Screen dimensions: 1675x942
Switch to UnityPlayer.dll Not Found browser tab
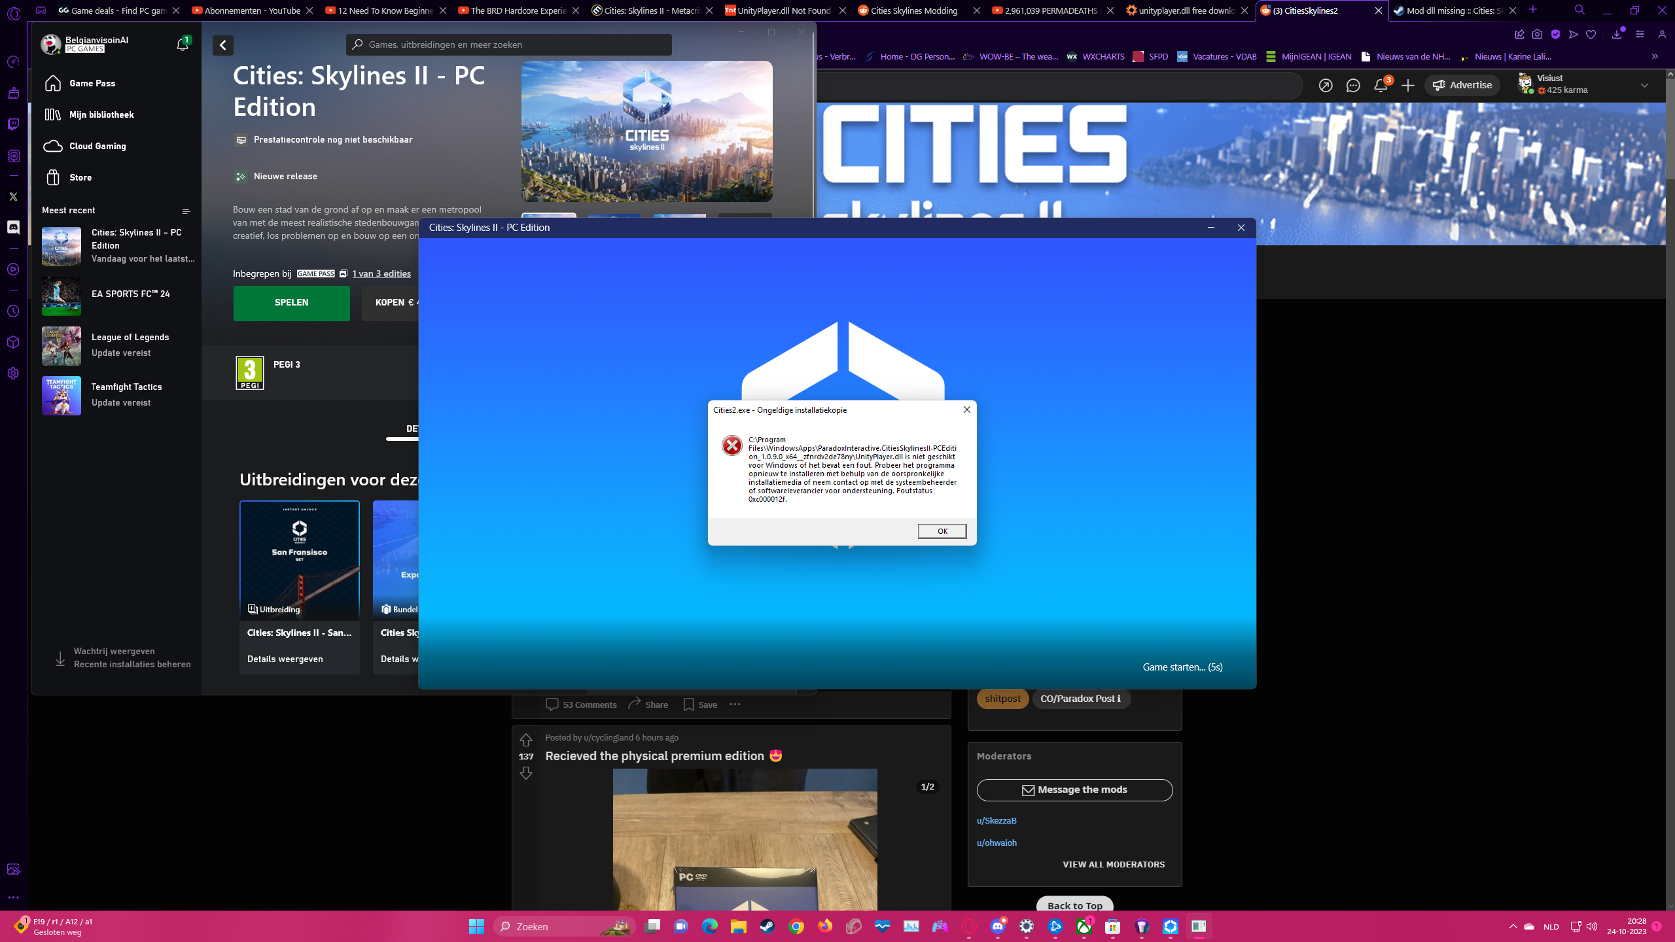point(785,10)
